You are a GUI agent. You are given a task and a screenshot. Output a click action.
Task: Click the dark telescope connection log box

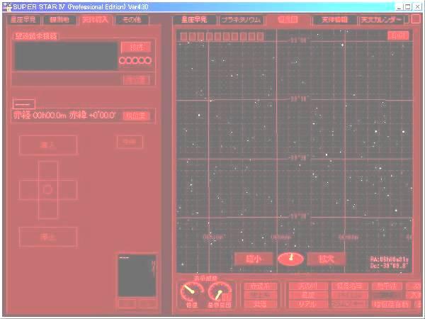[66, 56]
